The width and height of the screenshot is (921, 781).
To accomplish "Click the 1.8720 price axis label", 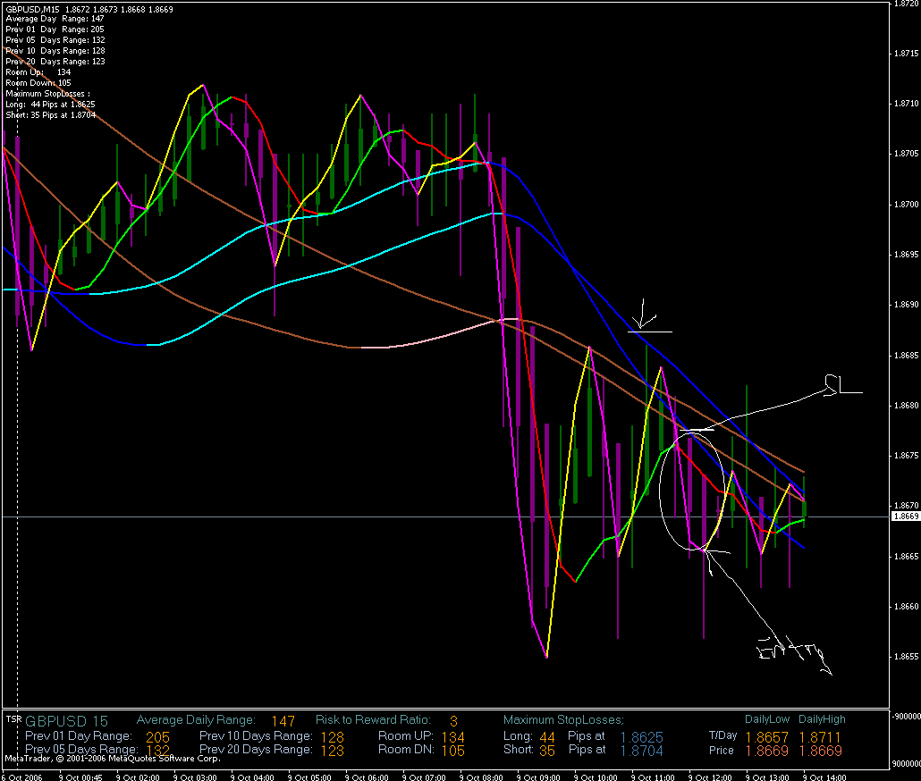I will pyautogui.click(x=906, y=4).
